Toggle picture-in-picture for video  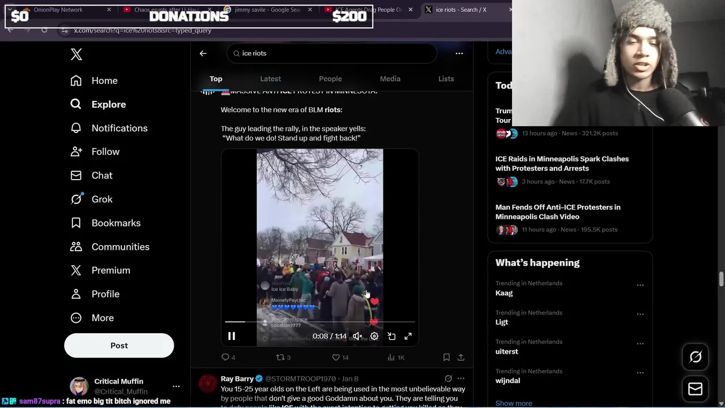[391, 337]
